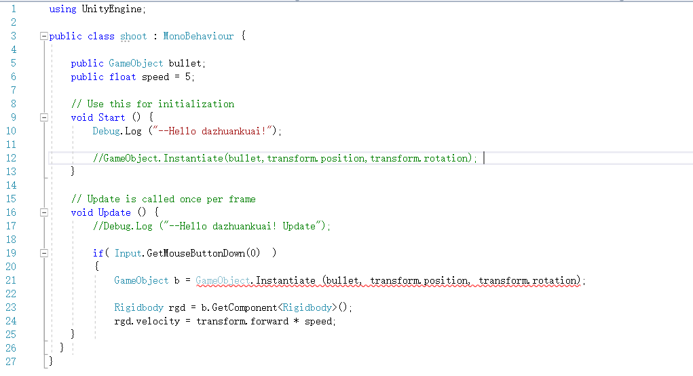Click the 'Update' method name on line 16
The width and height of the screenshot is (693, 376).
[x=115, y=212]
